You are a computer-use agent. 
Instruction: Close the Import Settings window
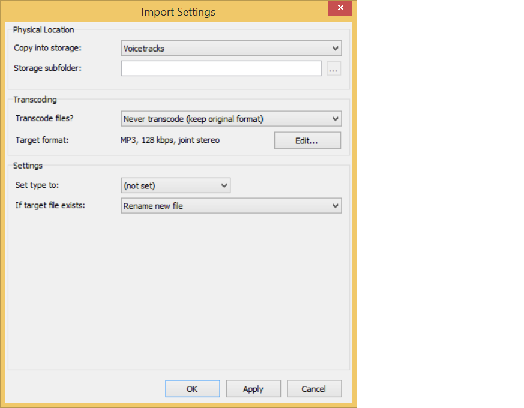click(x=340, y=8)
